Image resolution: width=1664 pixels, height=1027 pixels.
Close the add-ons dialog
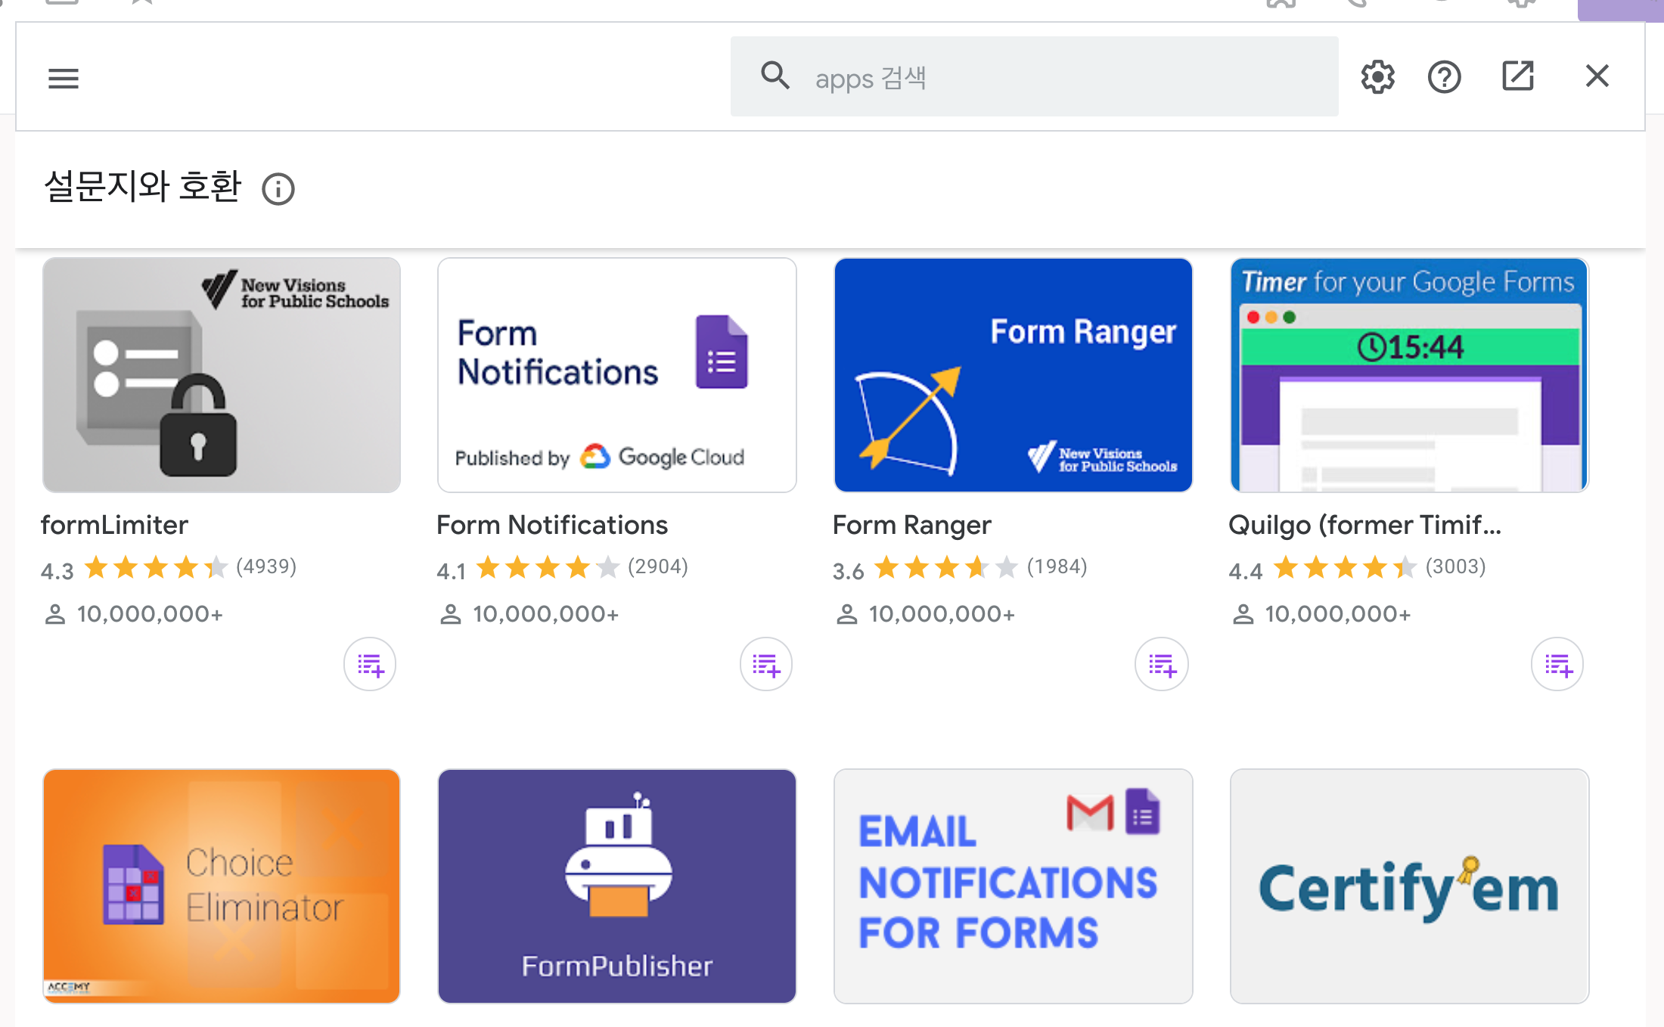[x=1597, y=76]
